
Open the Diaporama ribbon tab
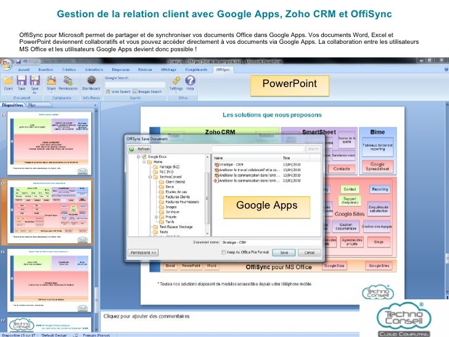click(x=121, y=70)
